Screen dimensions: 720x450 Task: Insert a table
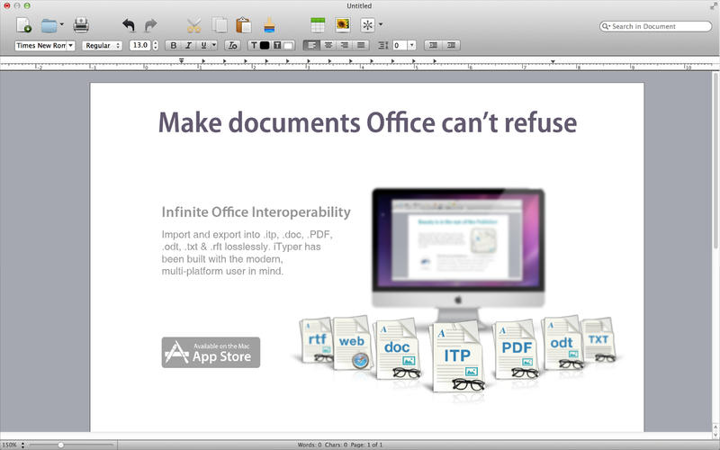318,25
